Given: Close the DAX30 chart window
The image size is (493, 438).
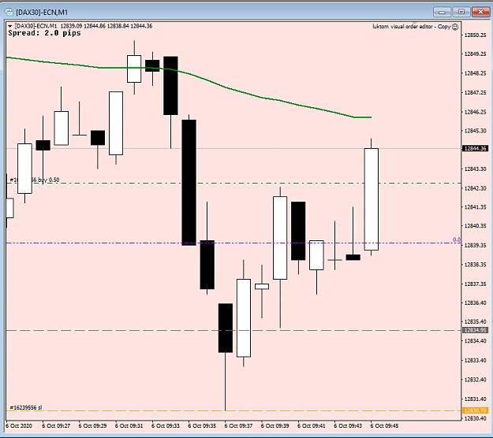Looking at the screenshot, I should [480, 12].
